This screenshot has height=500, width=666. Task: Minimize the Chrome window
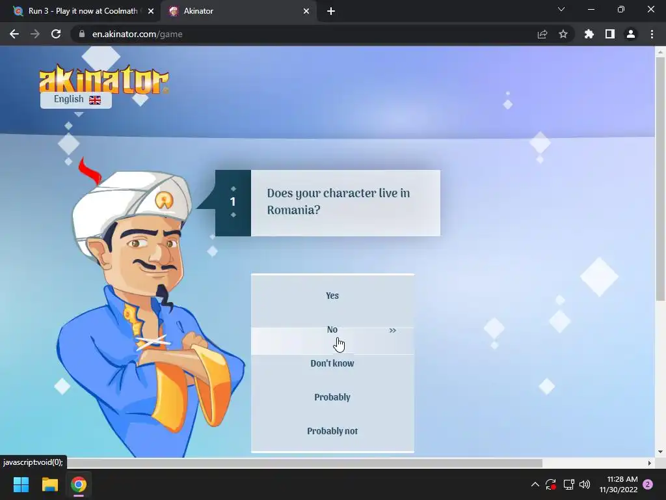[591, 9]
